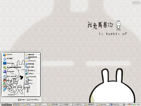Click the tuzki Start button
This screenshot has height=106, width=141.
tap(6, 105)
